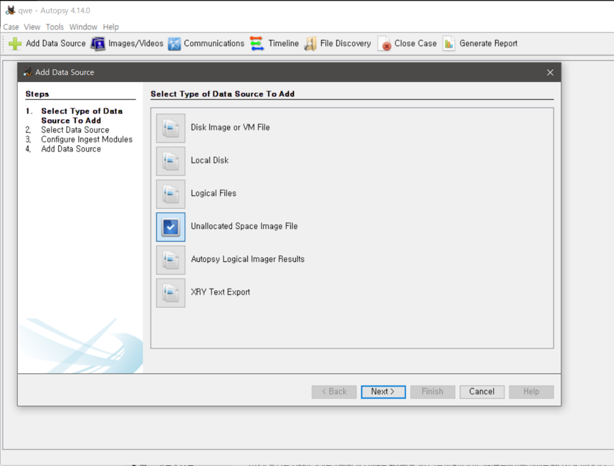Click the 'Local Disk' label

point(210,160)
